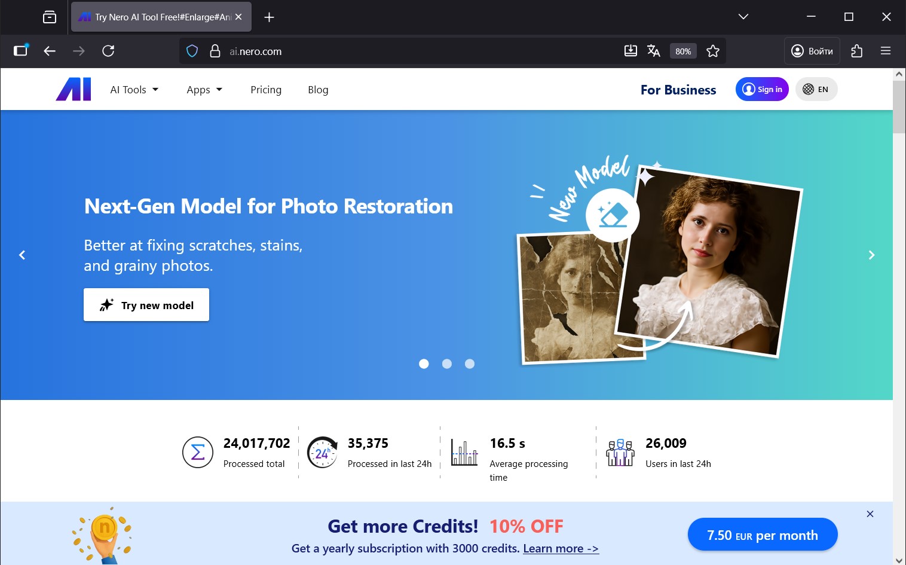The width and height of the screenshot is (906, 565).
Task: List all tabs with the chevron
Action: click(x=743, y=17)
